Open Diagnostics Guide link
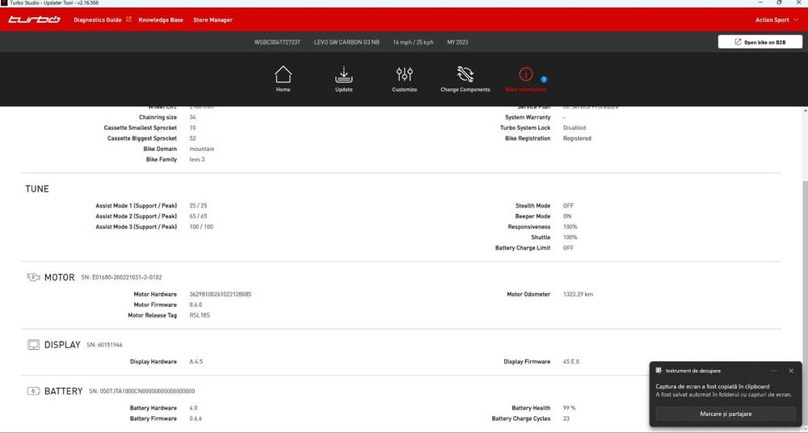The image size is (808, 433). [x=98, y=20]
